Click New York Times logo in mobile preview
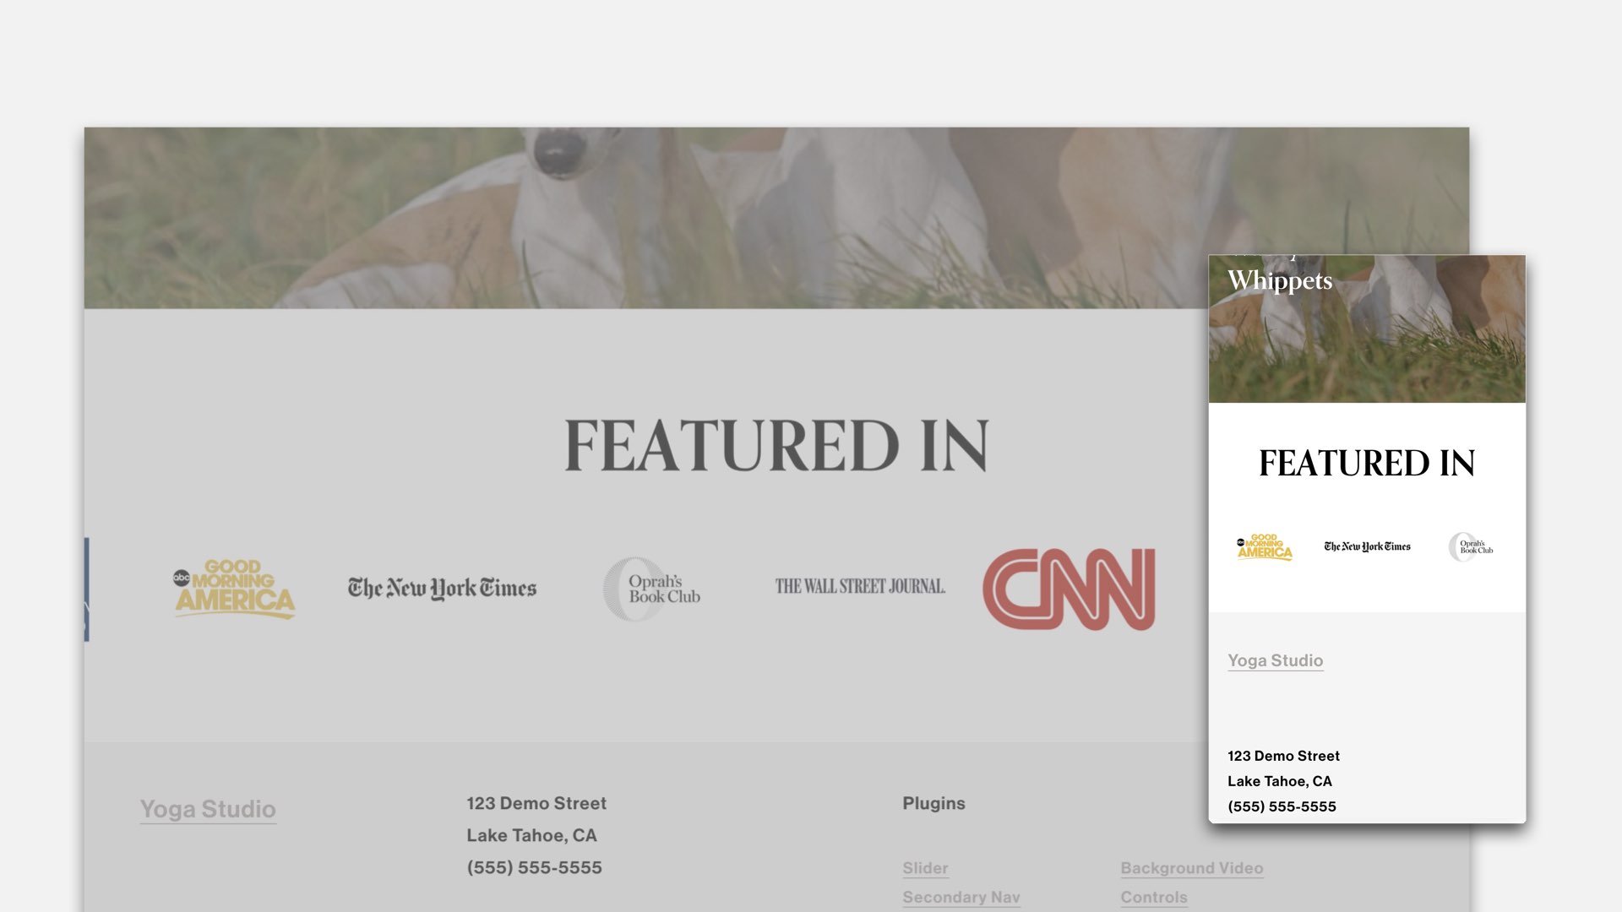This screenshot has height=912, width=1622. coord(1367,546)
